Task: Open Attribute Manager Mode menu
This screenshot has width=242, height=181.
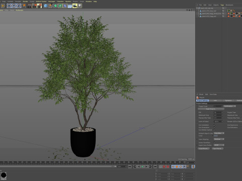Action: click(201, 95)
